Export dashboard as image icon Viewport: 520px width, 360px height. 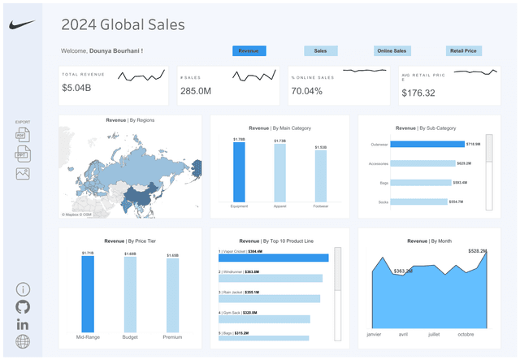23,174
